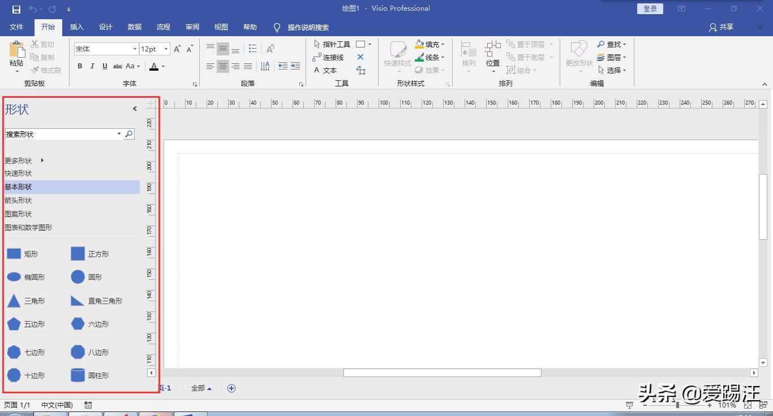The image size is (773, 416).
Task: Switch to the 流程 Process tab
Action: point(164,27)
